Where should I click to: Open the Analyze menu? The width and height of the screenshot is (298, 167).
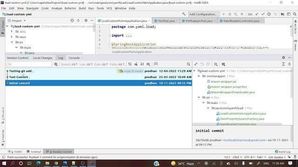57,8
